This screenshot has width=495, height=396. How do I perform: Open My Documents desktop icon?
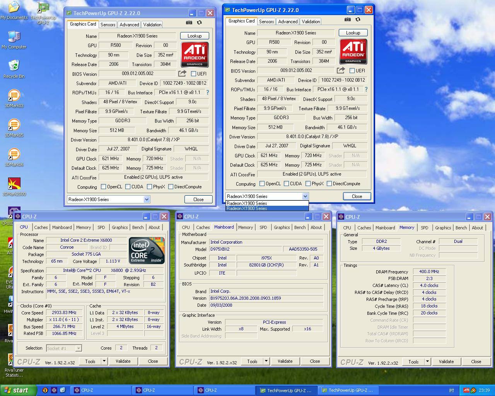[14, 10]
